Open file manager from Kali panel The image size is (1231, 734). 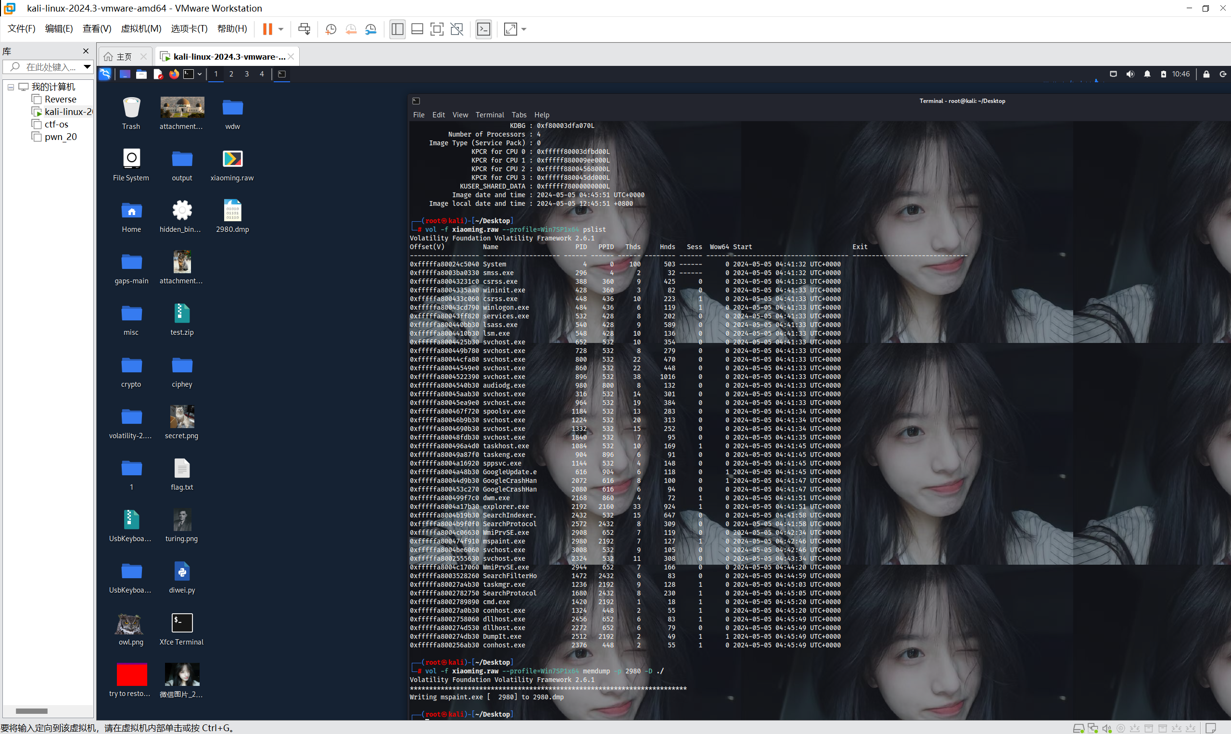pyautogui.click(x=141, y=74)
